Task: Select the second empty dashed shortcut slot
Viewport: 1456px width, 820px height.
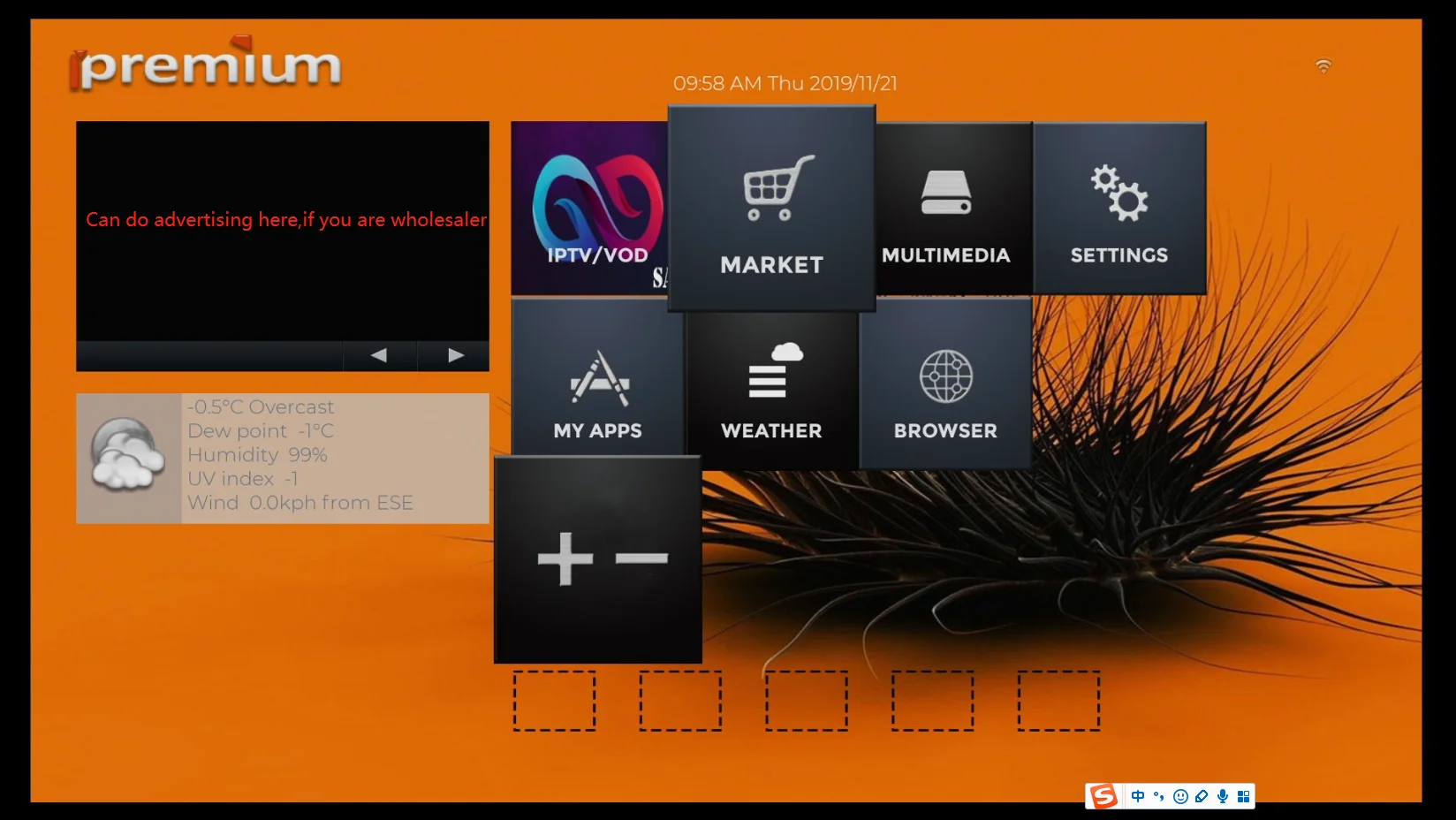Action: point(680,701)
